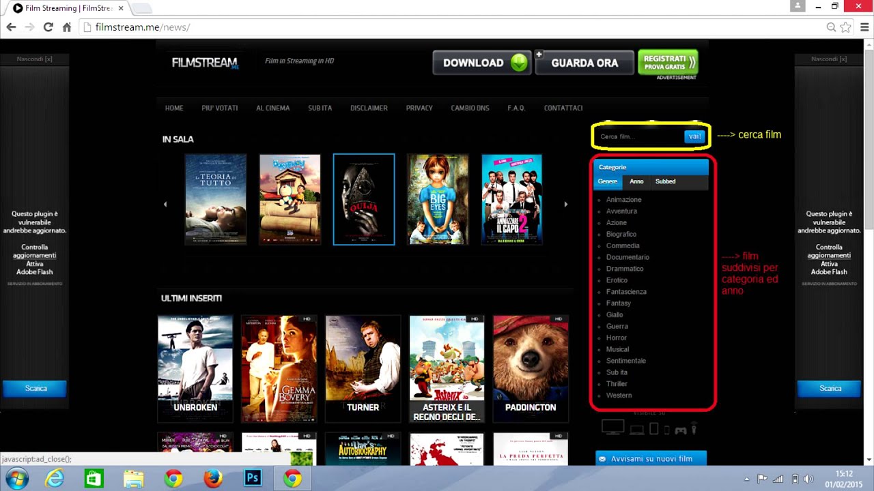Image resolution: width=874 pixels, height=491 pixels.
Task: Open La Teoria del Tutto poster
Action: pyautogui.click(x=216, y=199)
